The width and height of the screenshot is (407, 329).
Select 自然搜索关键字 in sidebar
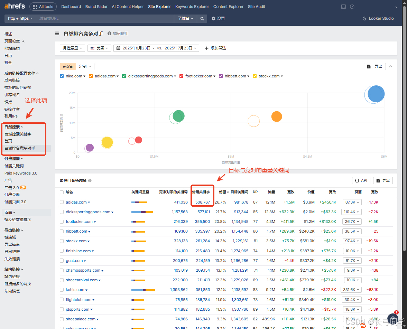18,134
